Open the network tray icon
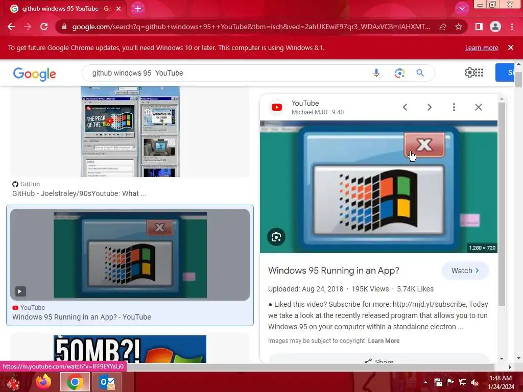 click(x=463, y=382)
